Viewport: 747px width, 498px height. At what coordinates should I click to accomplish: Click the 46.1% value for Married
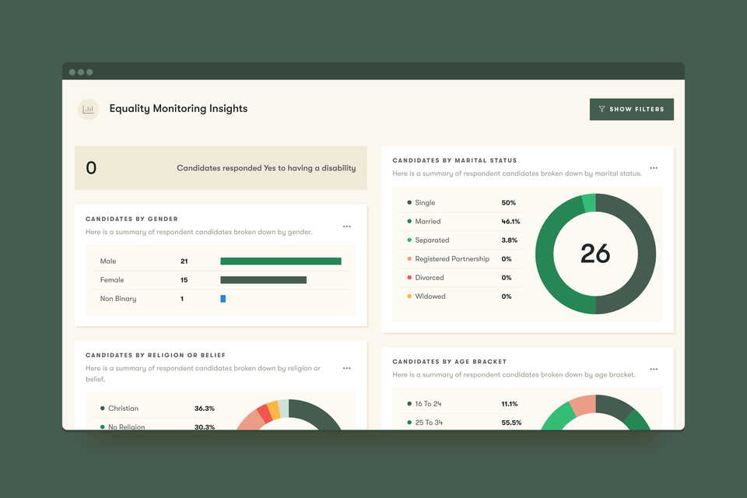[510, 221]
